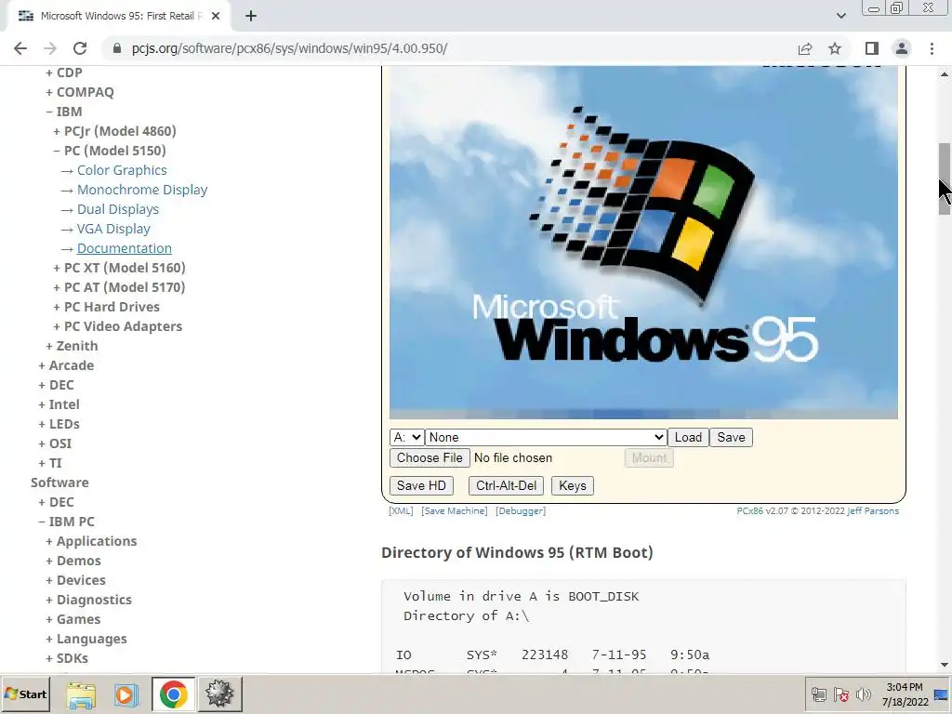Open the Dual Displays link

pyautogui.click(x=118, y=209)
